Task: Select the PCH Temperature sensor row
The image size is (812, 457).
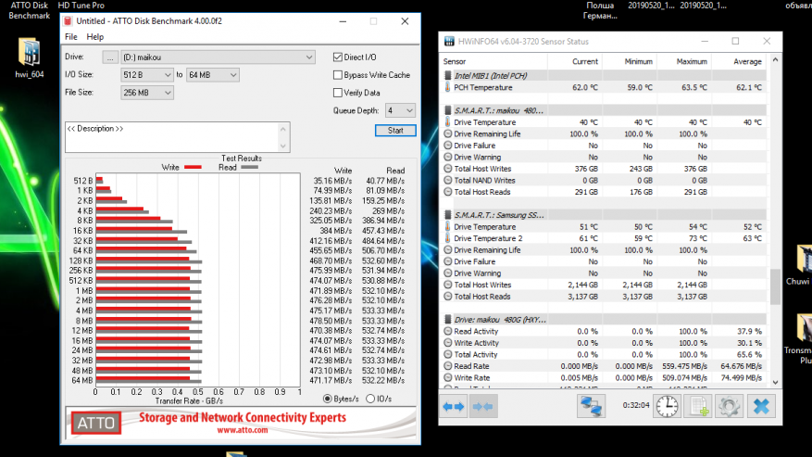Action: [x=604, y=87]
